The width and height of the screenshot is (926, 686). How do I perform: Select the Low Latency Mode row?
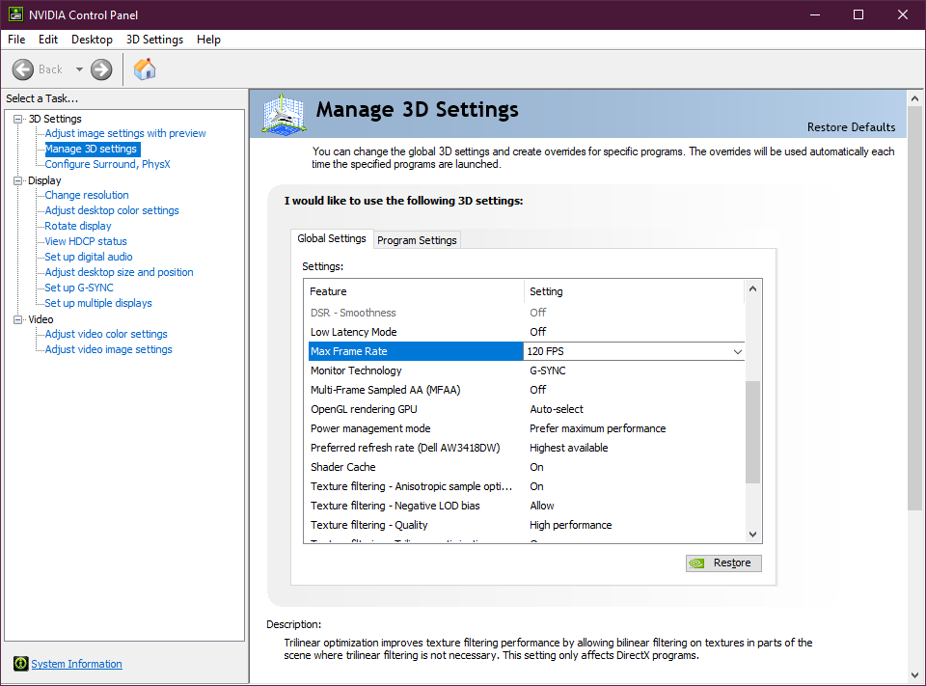click(527, 332)
